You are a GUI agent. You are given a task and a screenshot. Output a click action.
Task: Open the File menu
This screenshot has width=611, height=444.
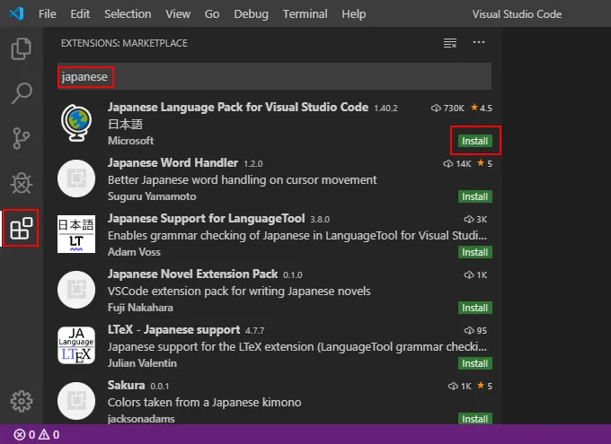[x=47, y=14]
